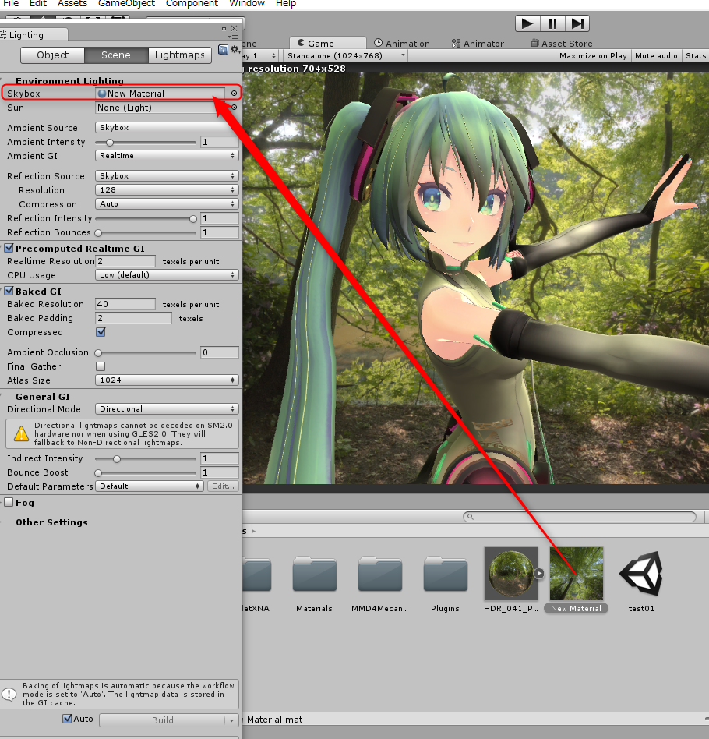The height and width of the screenshot is (739, 709).
Task: Switch to the Lightmaps tab
Action: click(179, 55)
